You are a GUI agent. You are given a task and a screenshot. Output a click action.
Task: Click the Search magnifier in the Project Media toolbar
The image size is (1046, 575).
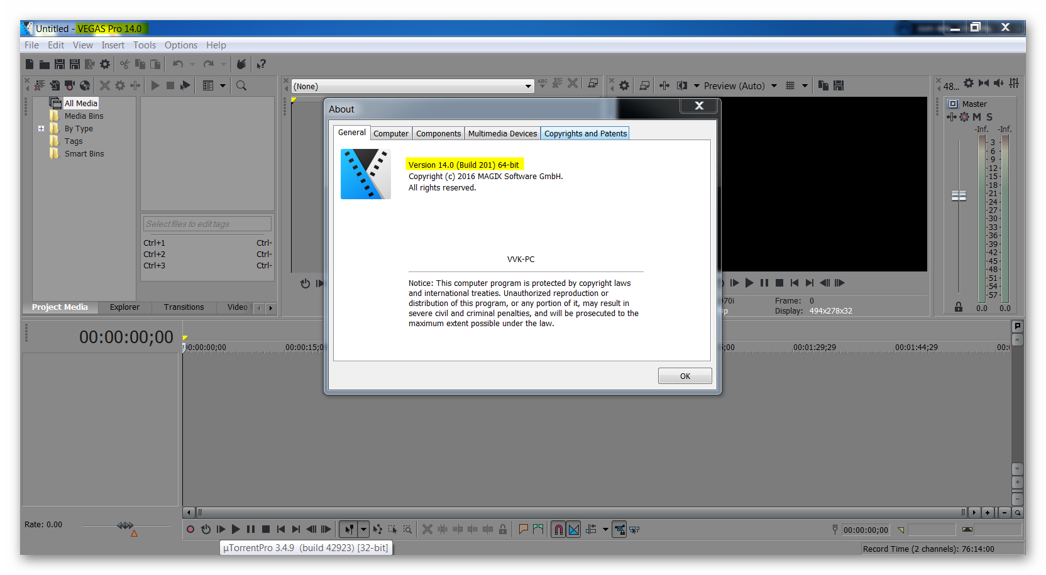[241, 85]
